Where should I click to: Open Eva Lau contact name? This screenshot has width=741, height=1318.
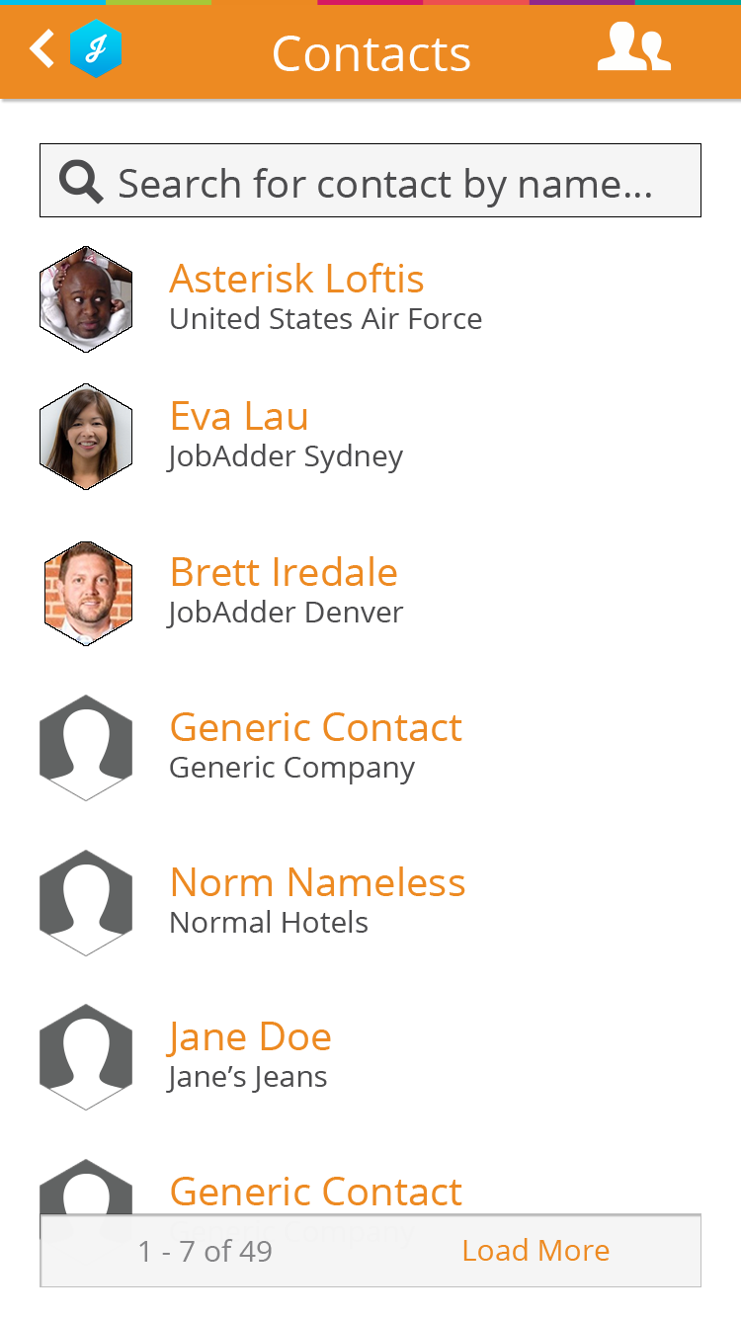tap(239, 416)
